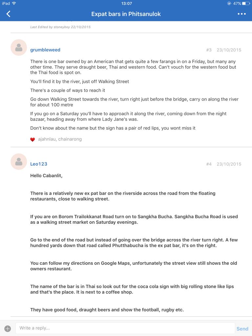252x336 pixels.
Task: Select post number #4 label
Action: (209, 164)
